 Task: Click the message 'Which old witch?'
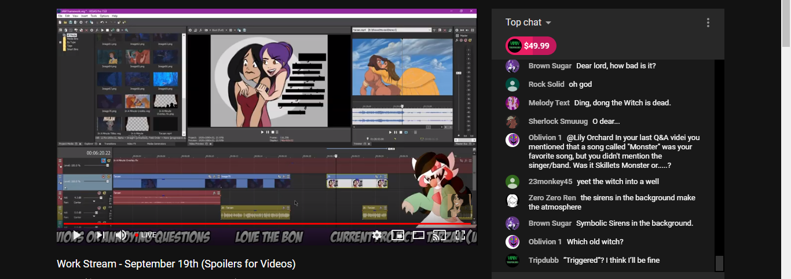595,242
